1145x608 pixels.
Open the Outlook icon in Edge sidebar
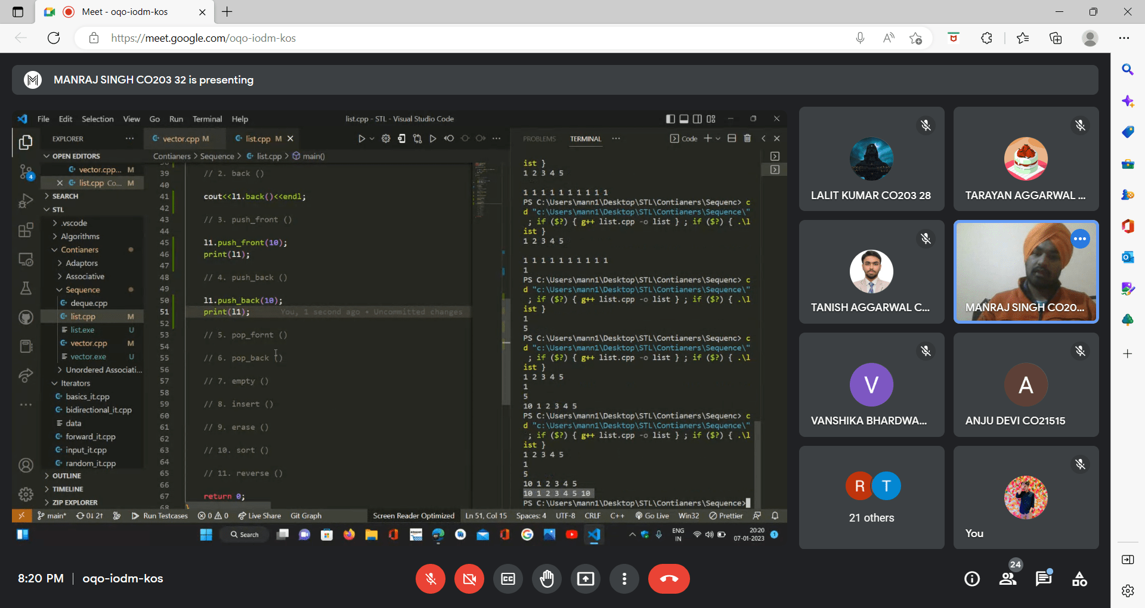point(1128,258)
